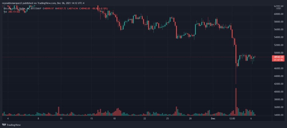Viewport: 287px width, 128px height.
Task: Click the TradingView logo icon
Action: (x=4, y=125)
